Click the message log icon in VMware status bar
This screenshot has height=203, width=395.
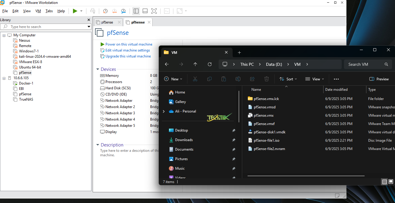click(x=337, y=196)
